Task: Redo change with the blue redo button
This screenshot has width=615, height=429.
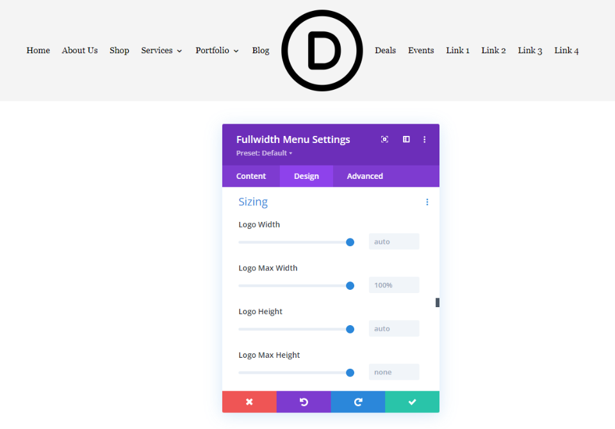Action: click(x=358, y=402)
